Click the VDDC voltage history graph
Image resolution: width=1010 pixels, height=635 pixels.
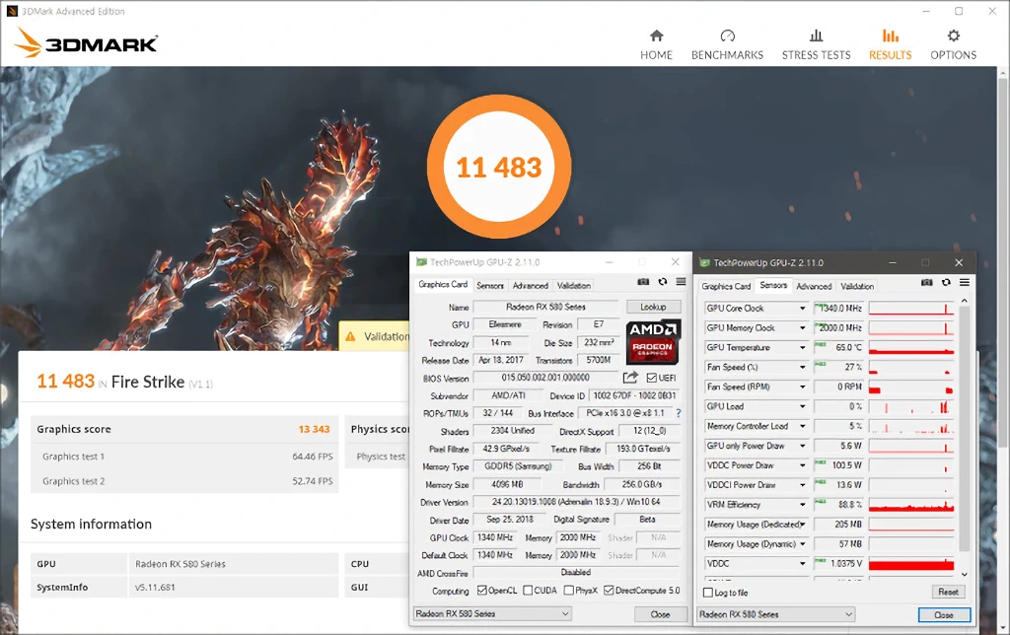pos(911,564)
